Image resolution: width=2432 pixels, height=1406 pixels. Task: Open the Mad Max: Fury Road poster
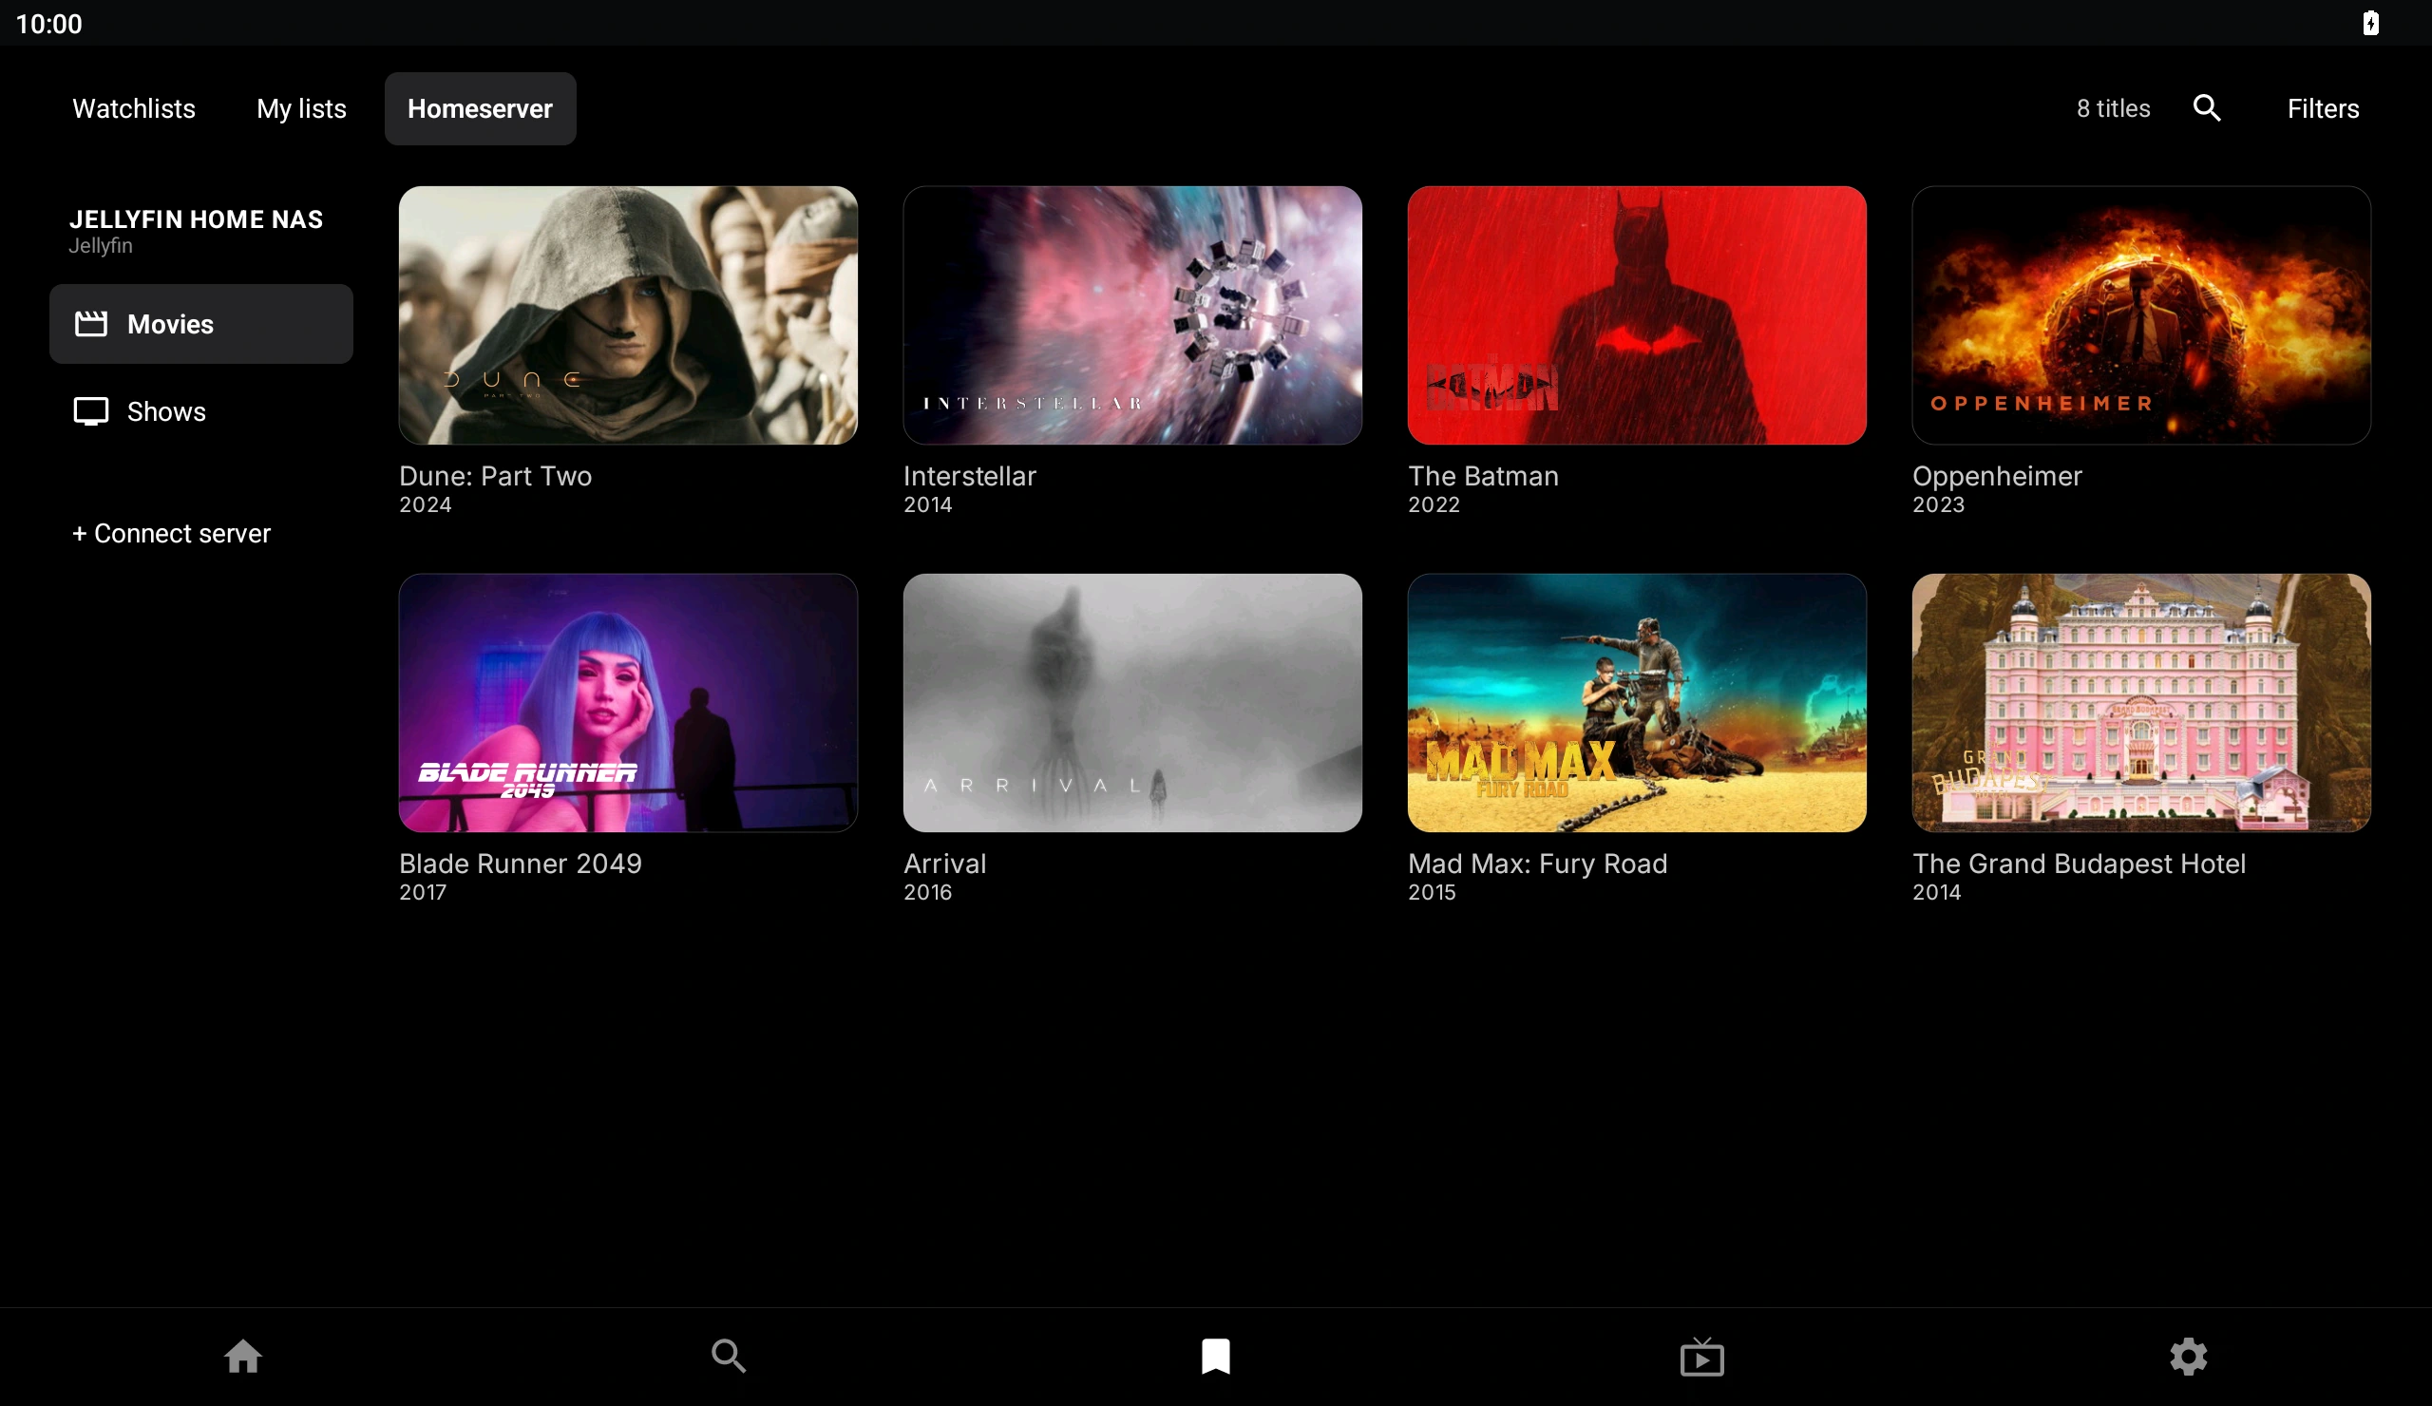(1637, 702)
